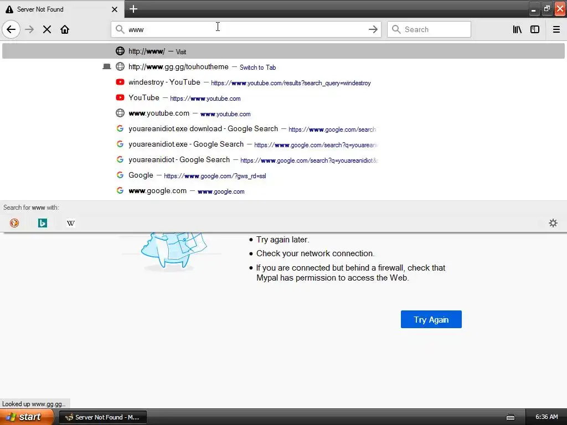The width and height of the screenshot is (567, 425).
Task: Click into the address bar containing www
Action: pyautogui.click(x=246, y=29)
